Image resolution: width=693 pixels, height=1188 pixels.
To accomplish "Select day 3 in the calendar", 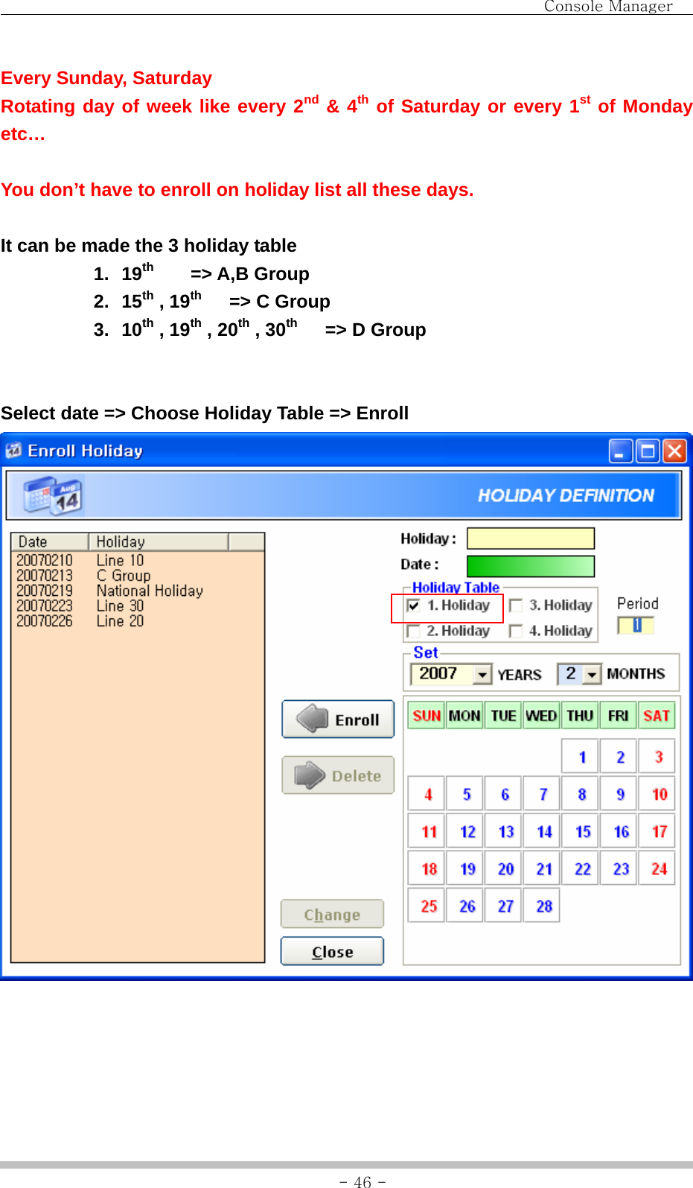I will [657, 756].
